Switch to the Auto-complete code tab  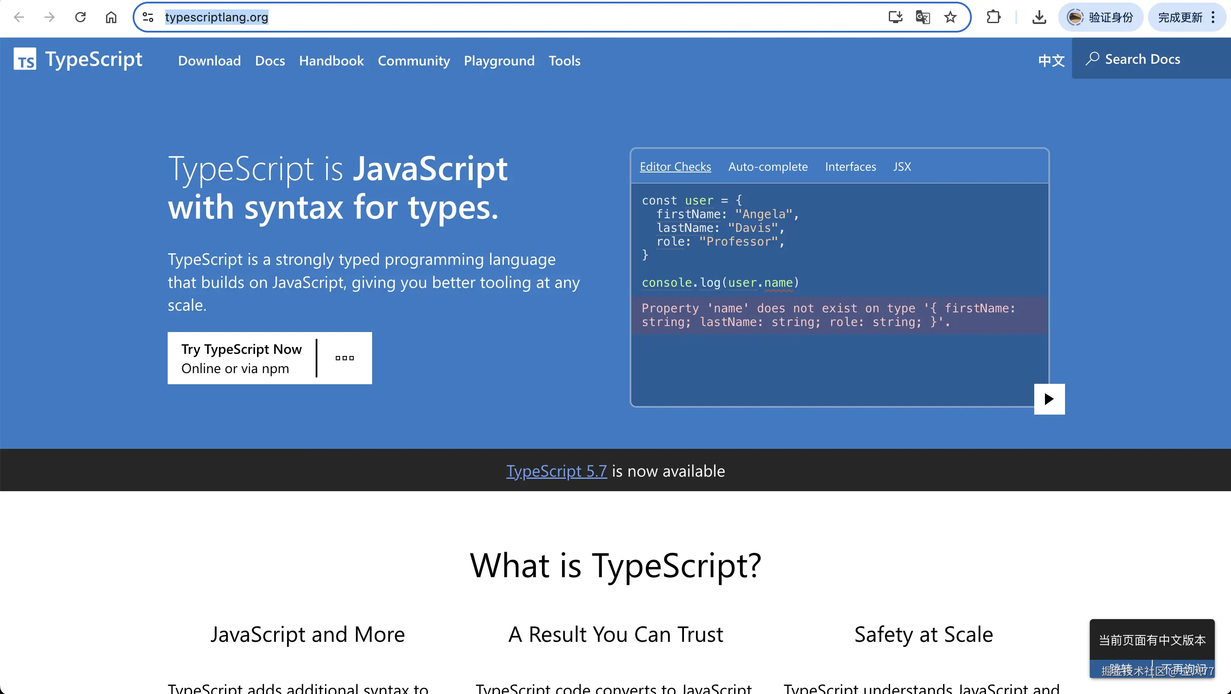coord(768,166)
